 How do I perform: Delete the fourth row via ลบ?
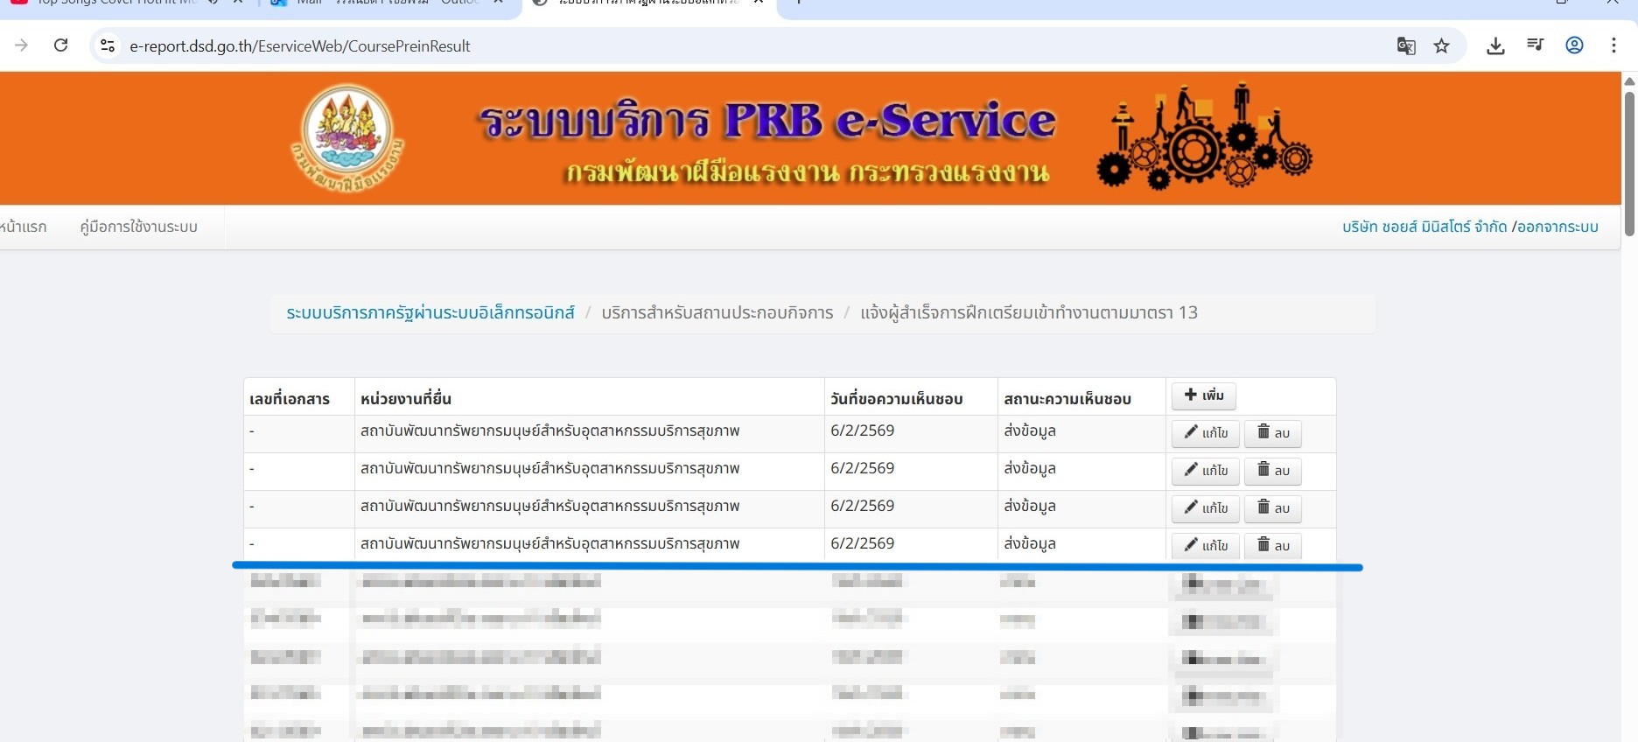coord(1272,546)
